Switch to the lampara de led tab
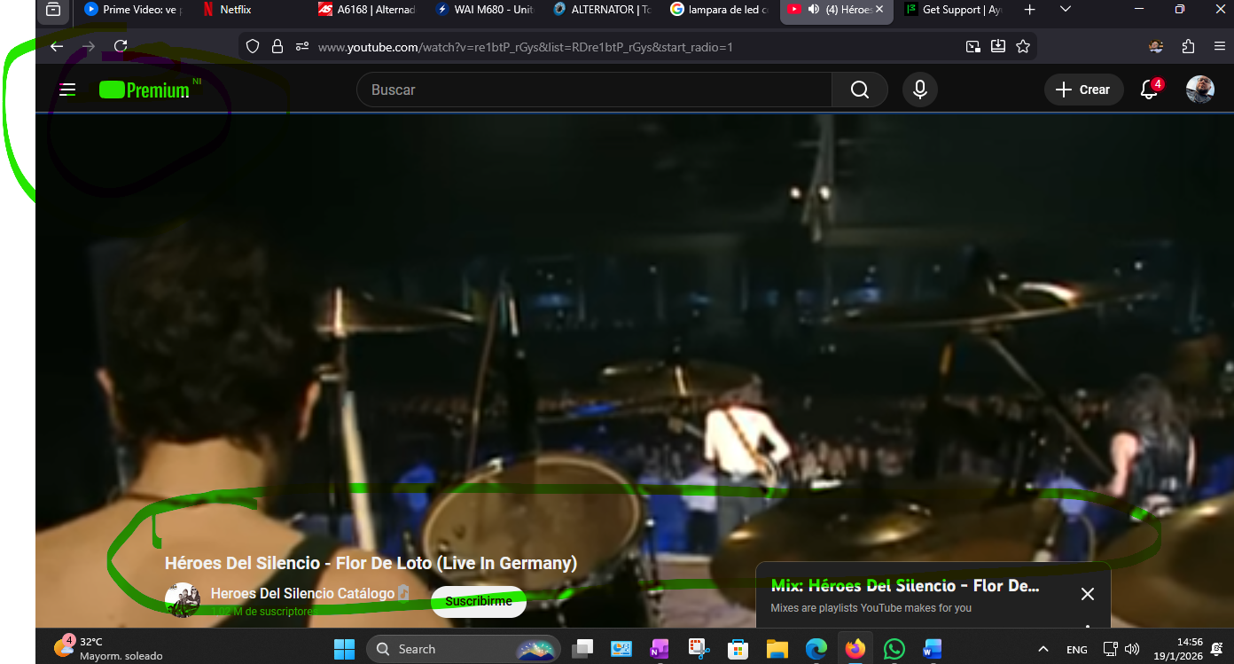 click(x=719, y=10)
